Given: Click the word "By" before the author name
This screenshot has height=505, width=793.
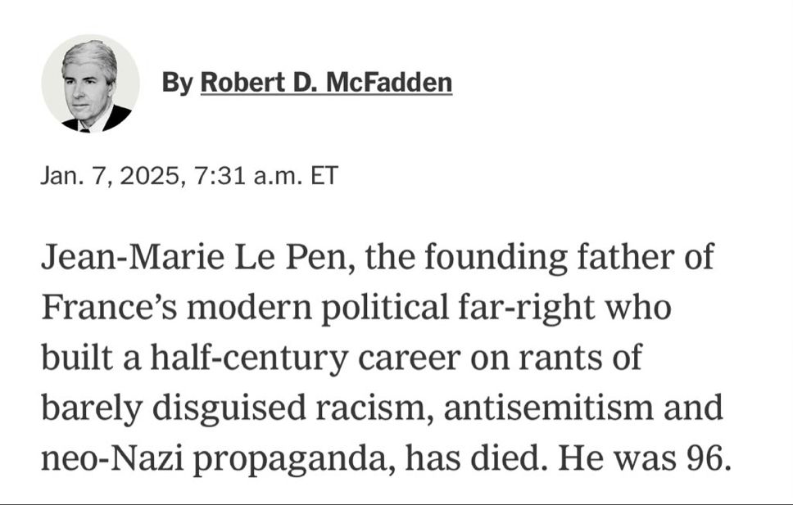Looking at the screenshot, I should point(178,83).
